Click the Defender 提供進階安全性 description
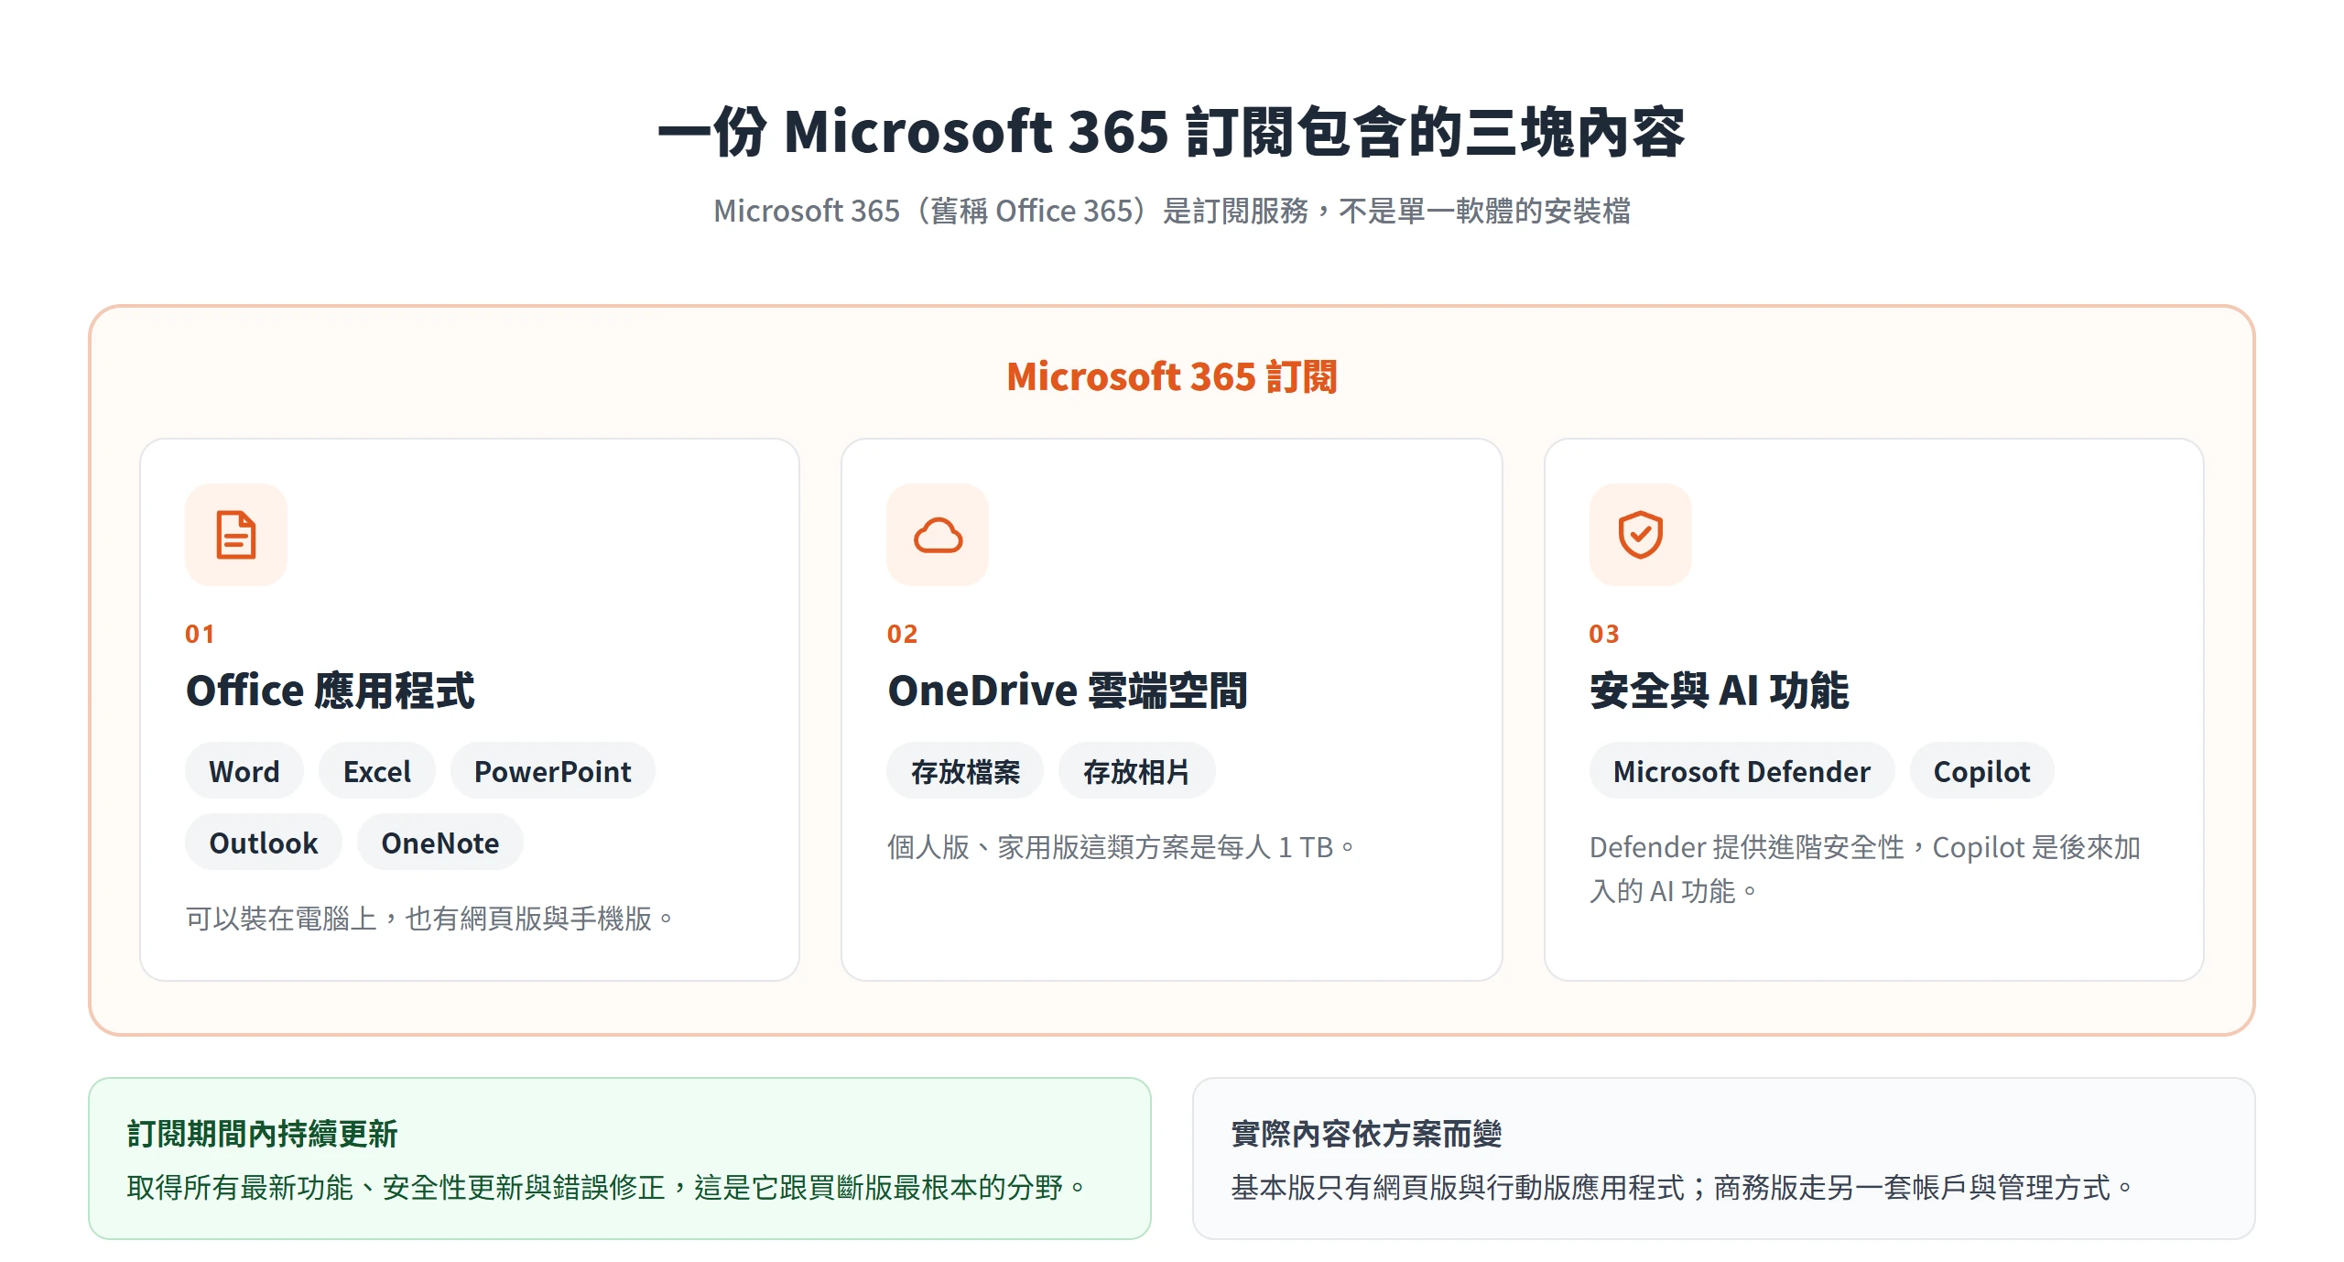Screen dimensions: 2344x1262 tap(1865, 868)
